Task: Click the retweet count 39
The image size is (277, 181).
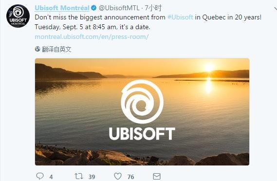Action: [x=92, y=177]
